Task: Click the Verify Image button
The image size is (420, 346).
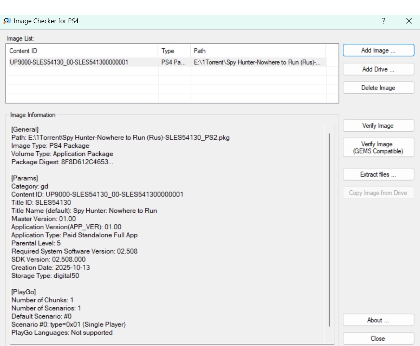Action: click(378, 126)
